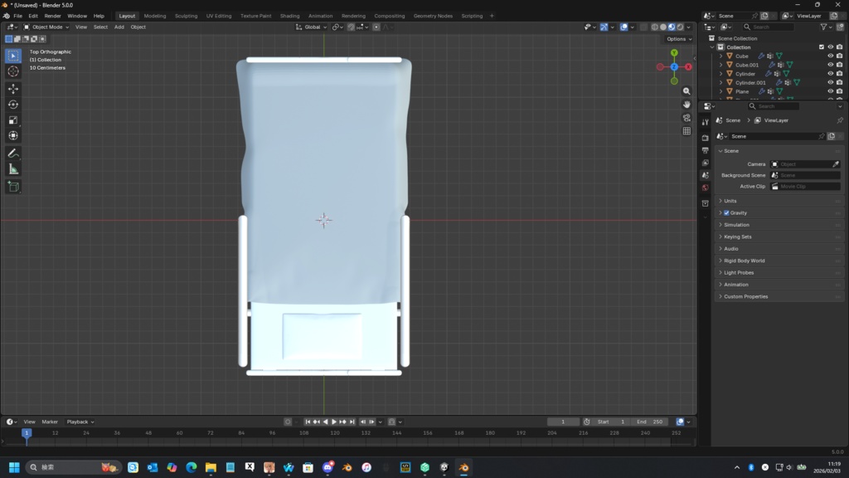
Task: Expand the Plane object in outliner
Action: coord(720,91)
